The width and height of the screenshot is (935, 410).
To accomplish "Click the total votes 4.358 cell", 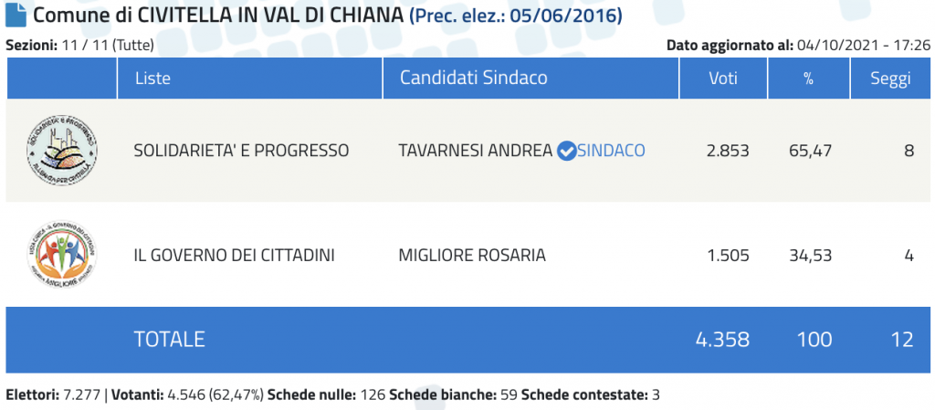I will [x=722, y=340].
